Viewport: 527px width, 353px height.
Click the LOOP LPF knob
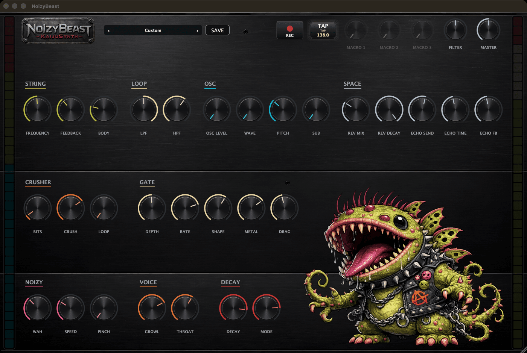click(x=144, y=110)
